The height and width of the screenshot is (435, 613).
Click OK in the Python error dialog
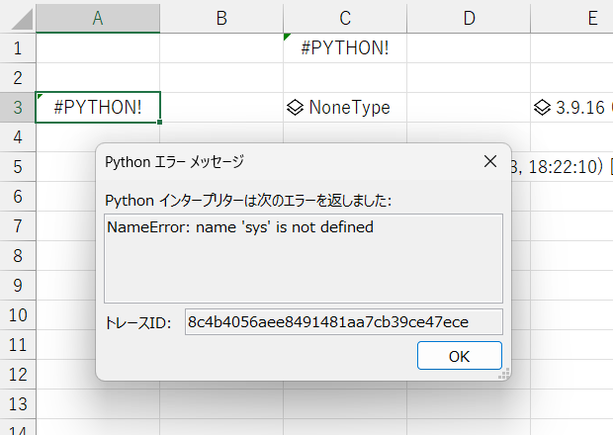pyautogui.click(x=460, y=355)
